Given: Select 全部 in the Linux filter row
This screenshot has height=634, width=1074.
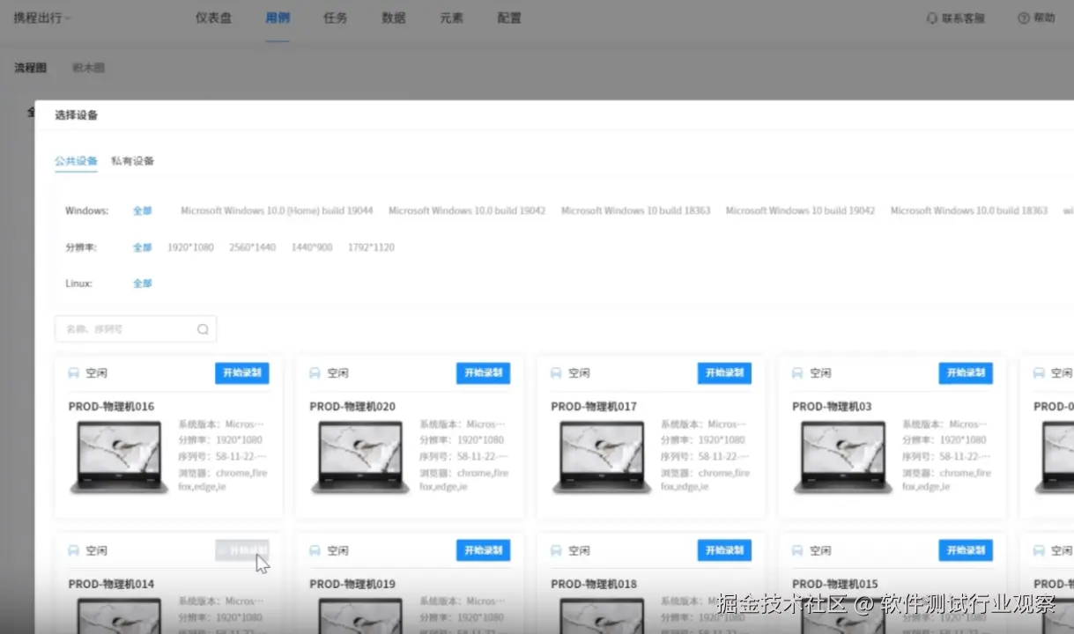Looking at the screenshot, I should tap(143, 284).
